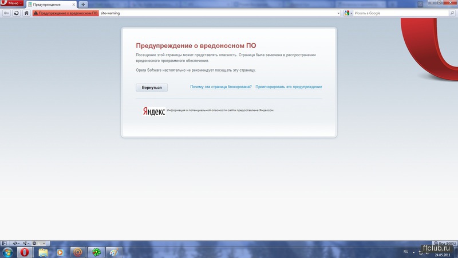Open Opera Link sync icon menu
This screenshot has height=258, width=458.
click(16, 243)
